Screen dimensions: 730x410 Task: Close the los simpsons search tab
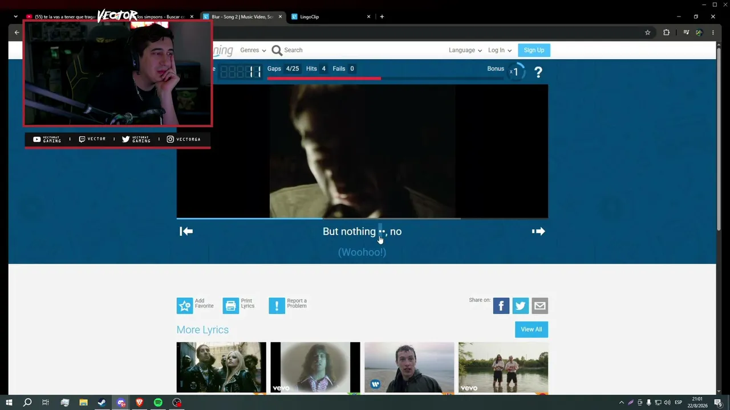[192, 17]
